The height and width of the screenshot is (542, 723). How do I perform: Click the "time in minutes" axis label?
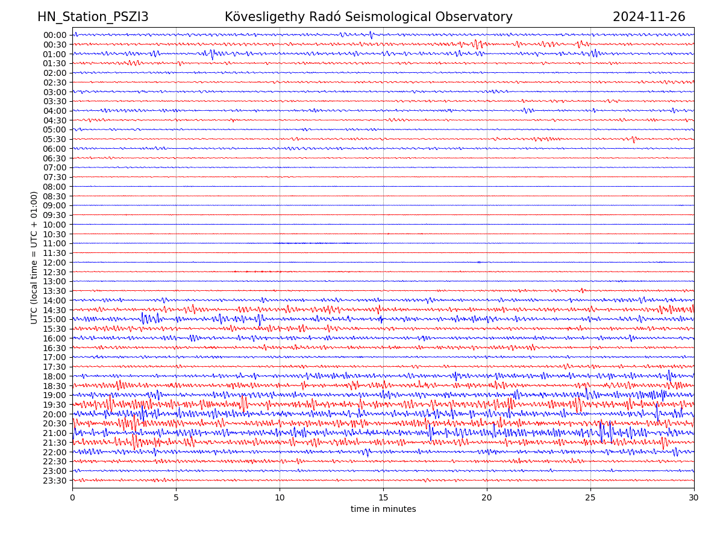click(x=383, y=509)
